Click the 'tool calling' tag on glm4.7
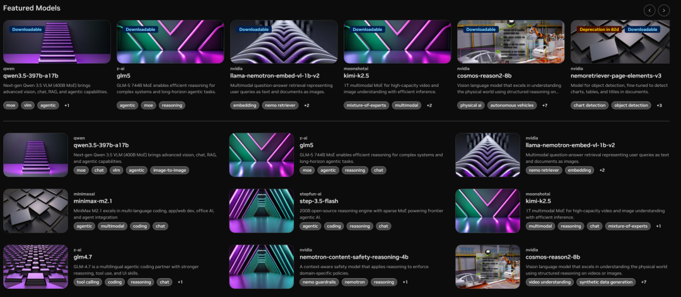The width and height of the screenshot is (681, 297). pos(88,282)
